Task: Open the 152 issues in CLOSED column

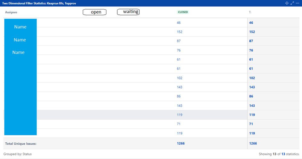Action: tap(180, 32)
